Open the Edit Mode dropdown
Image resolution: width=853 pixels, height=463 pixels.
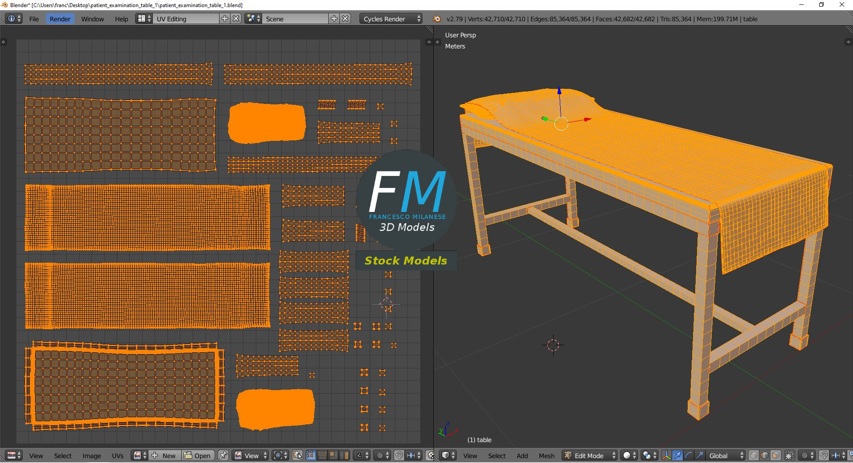(590, 455)
